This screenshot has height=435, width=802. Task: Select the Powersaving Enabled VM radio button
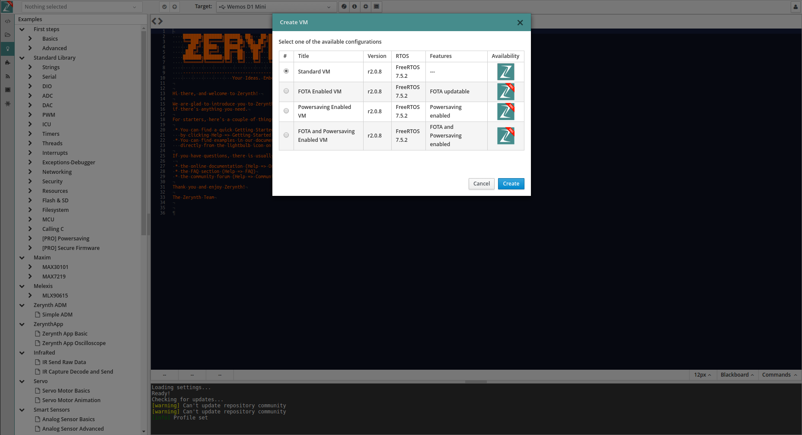coord(286,111)
